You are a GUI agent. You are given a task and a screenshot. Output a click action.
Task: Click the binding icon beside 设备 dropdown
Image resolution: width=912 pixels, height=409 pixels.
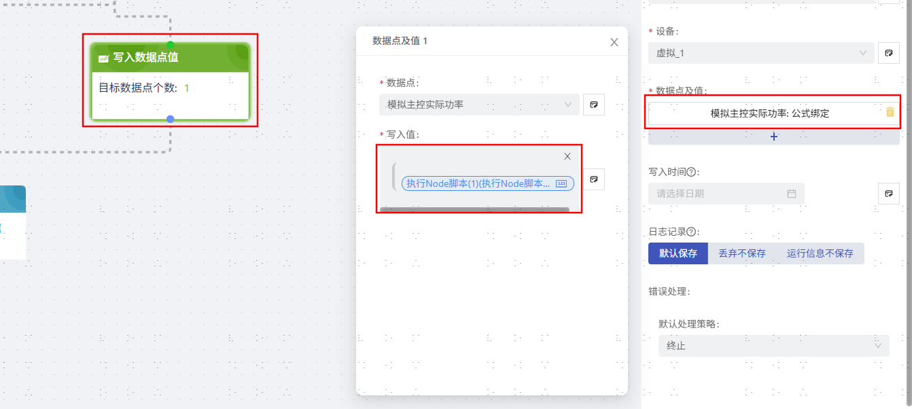tap(888, 53)
